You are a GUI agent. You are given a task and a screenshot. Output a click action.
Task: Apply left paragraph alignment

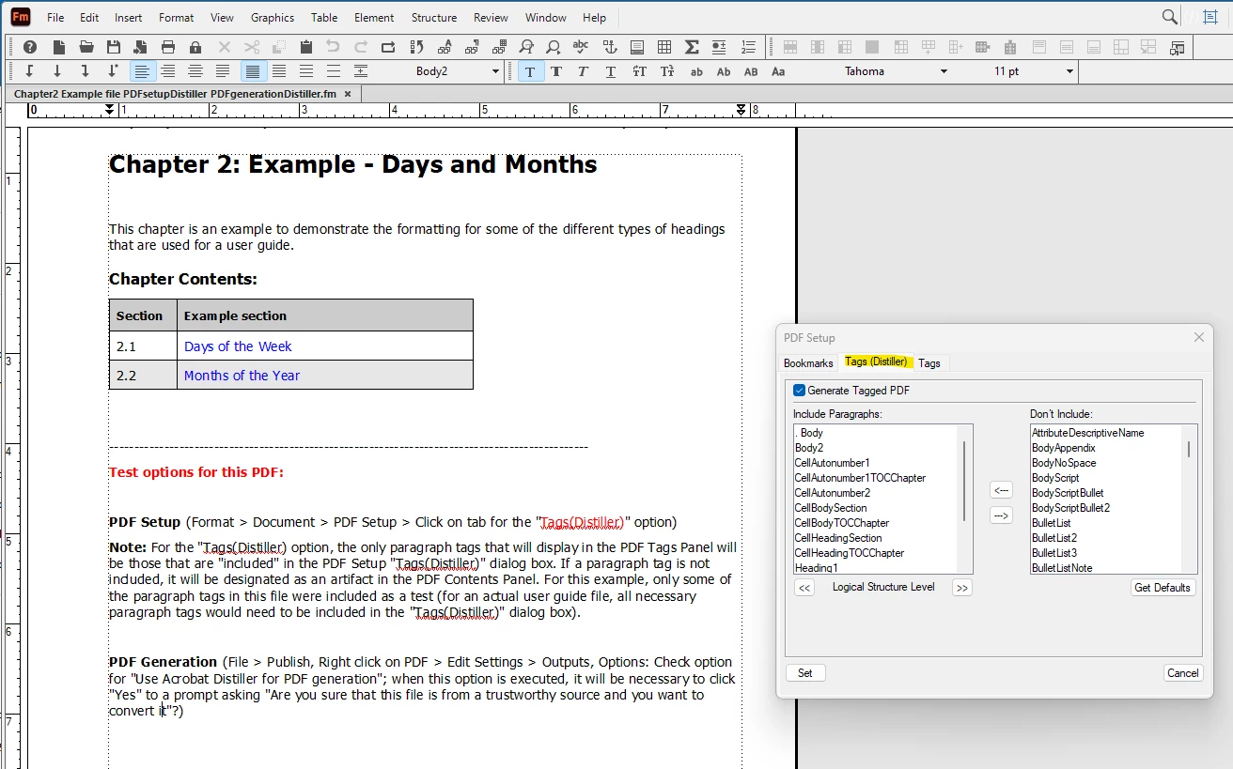[x=141, y=71]
